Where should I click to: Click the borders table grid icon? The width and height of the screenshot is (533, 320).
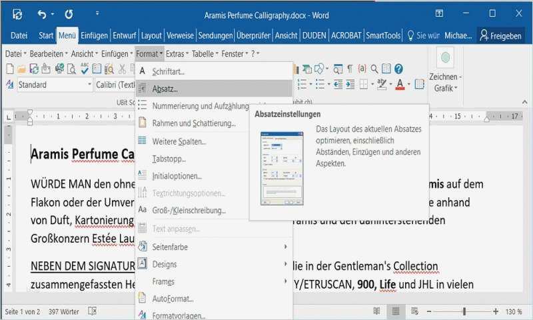(x=364, y=84)
